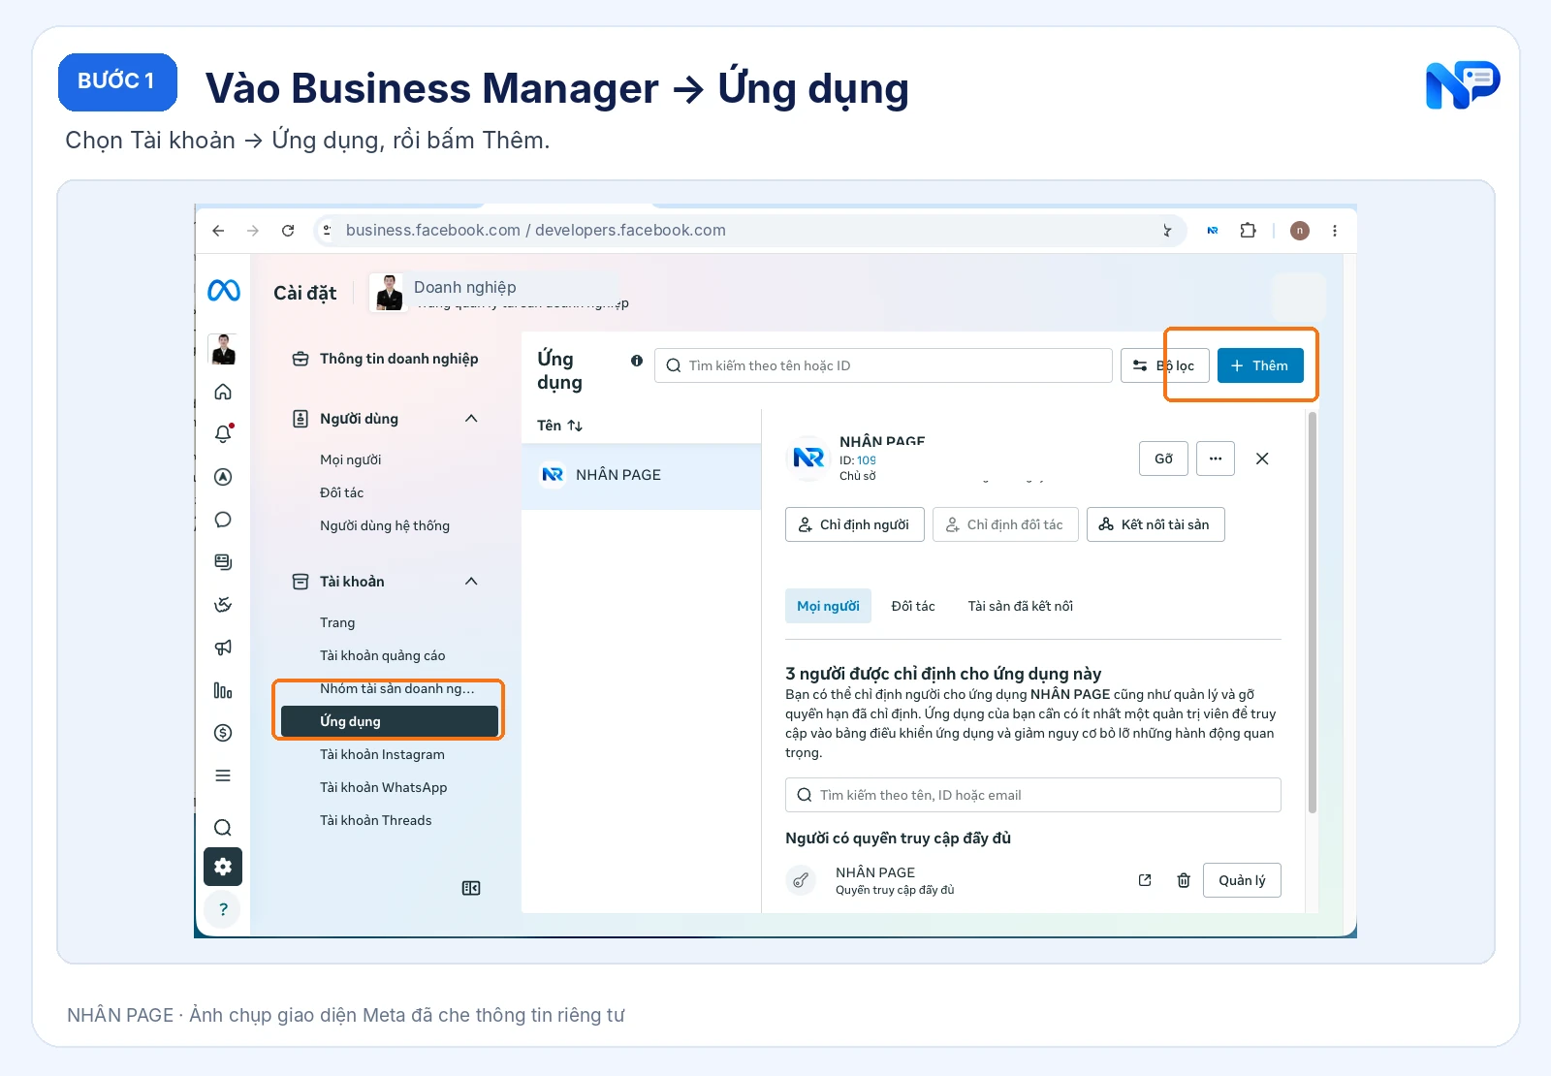Image resolution: width=1551 pixels, height=1076 pixels.
Task: Click the Thêm button
Action: pos(1260,365)
